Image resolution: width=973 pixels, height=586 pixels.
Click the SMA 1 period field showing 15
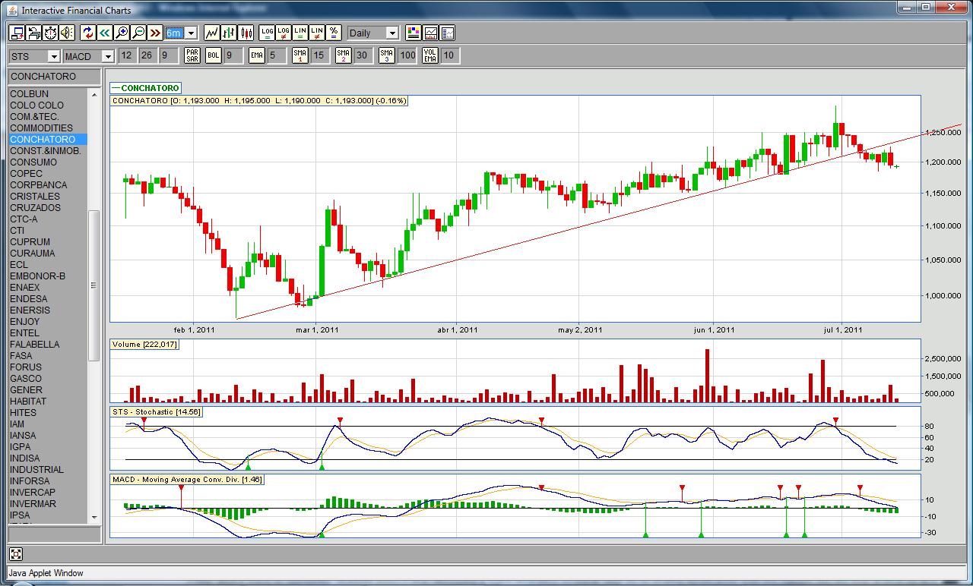click(319, 55)
